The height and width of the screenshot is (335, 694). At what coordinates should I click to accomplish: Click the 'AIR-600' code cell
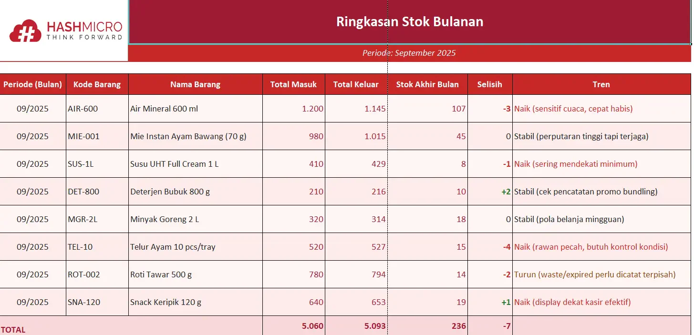click(x=97, y=109)
